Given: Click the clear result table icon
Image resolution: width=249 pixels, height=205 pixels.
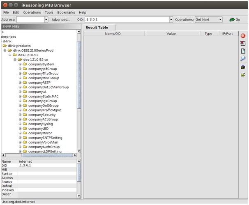Looking at the screenshot, I should [243, 44].
